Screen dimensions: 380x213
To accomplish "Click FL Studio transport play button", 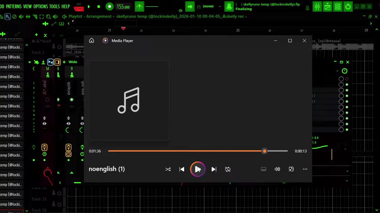I will (x=89, y=7).
